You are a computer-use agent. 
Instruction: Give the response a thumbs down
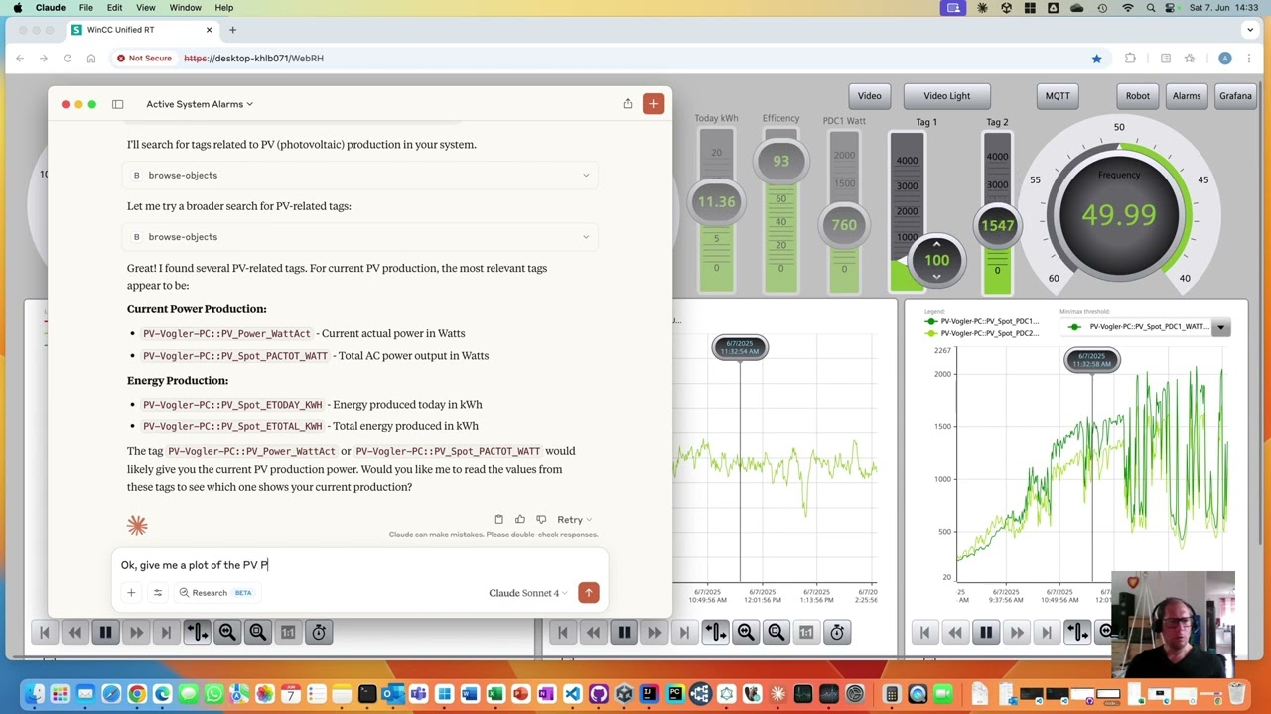[541, 519]
